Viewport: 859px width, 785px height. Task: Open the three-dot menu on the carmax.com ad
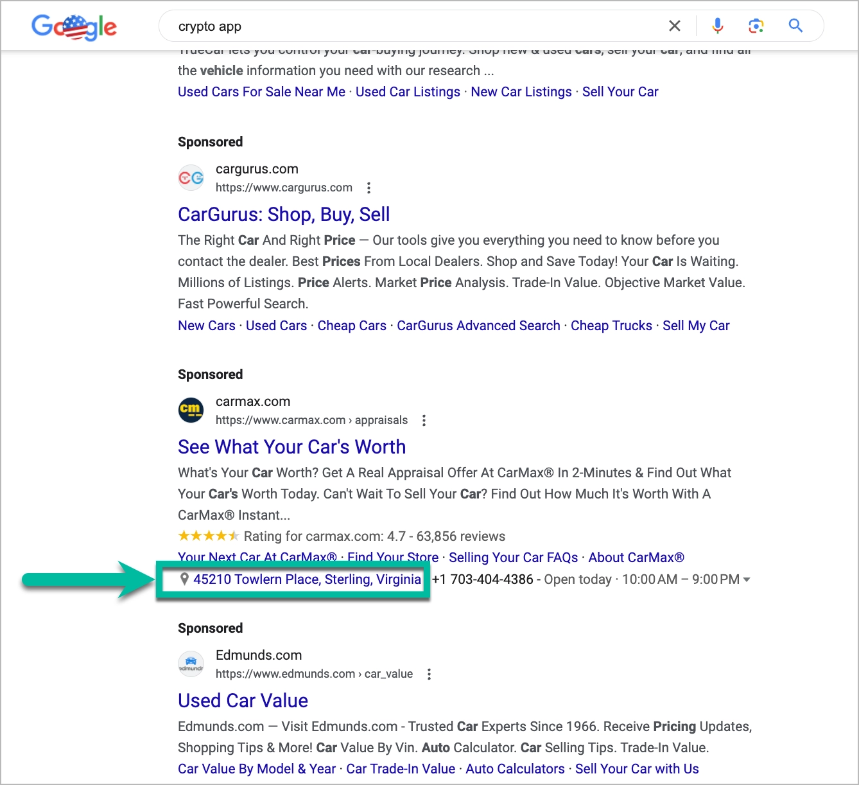tap(424, 420)
